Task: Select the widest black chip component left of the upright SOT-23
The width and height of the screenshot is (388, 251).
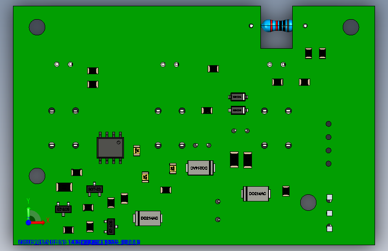Action: point(64,187)
